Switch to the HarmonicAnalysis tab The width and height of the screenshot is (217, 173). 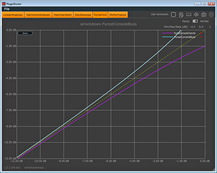(x=38, y=15)
